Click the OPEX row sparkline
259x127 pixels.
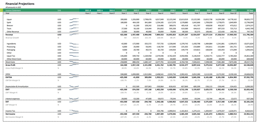point(74,74)
